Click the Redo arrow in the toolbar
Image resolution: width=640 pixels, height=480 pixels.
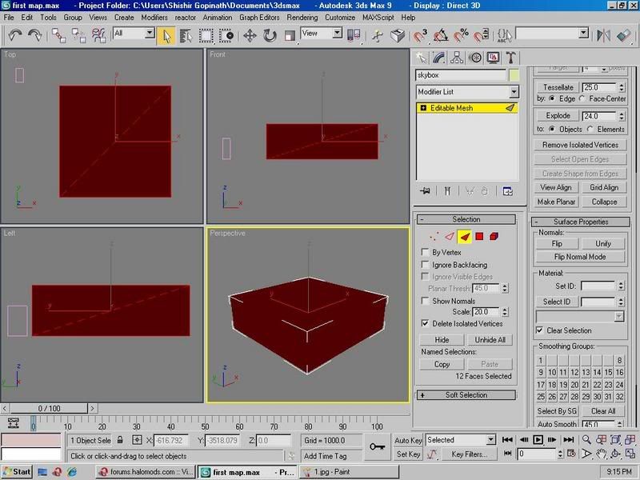coord(34,35)
